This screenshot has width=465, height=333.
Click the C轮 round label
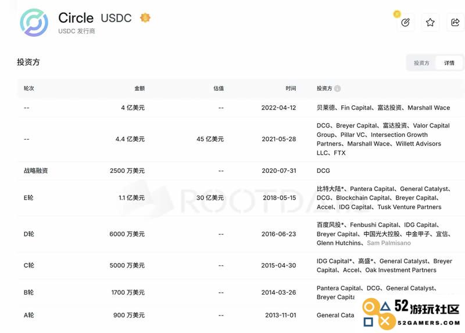point(28,265)
